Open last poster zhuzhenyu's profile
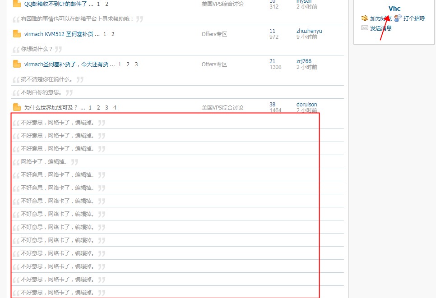Screen dimensions: 436x298 click(x=309, y=31)
